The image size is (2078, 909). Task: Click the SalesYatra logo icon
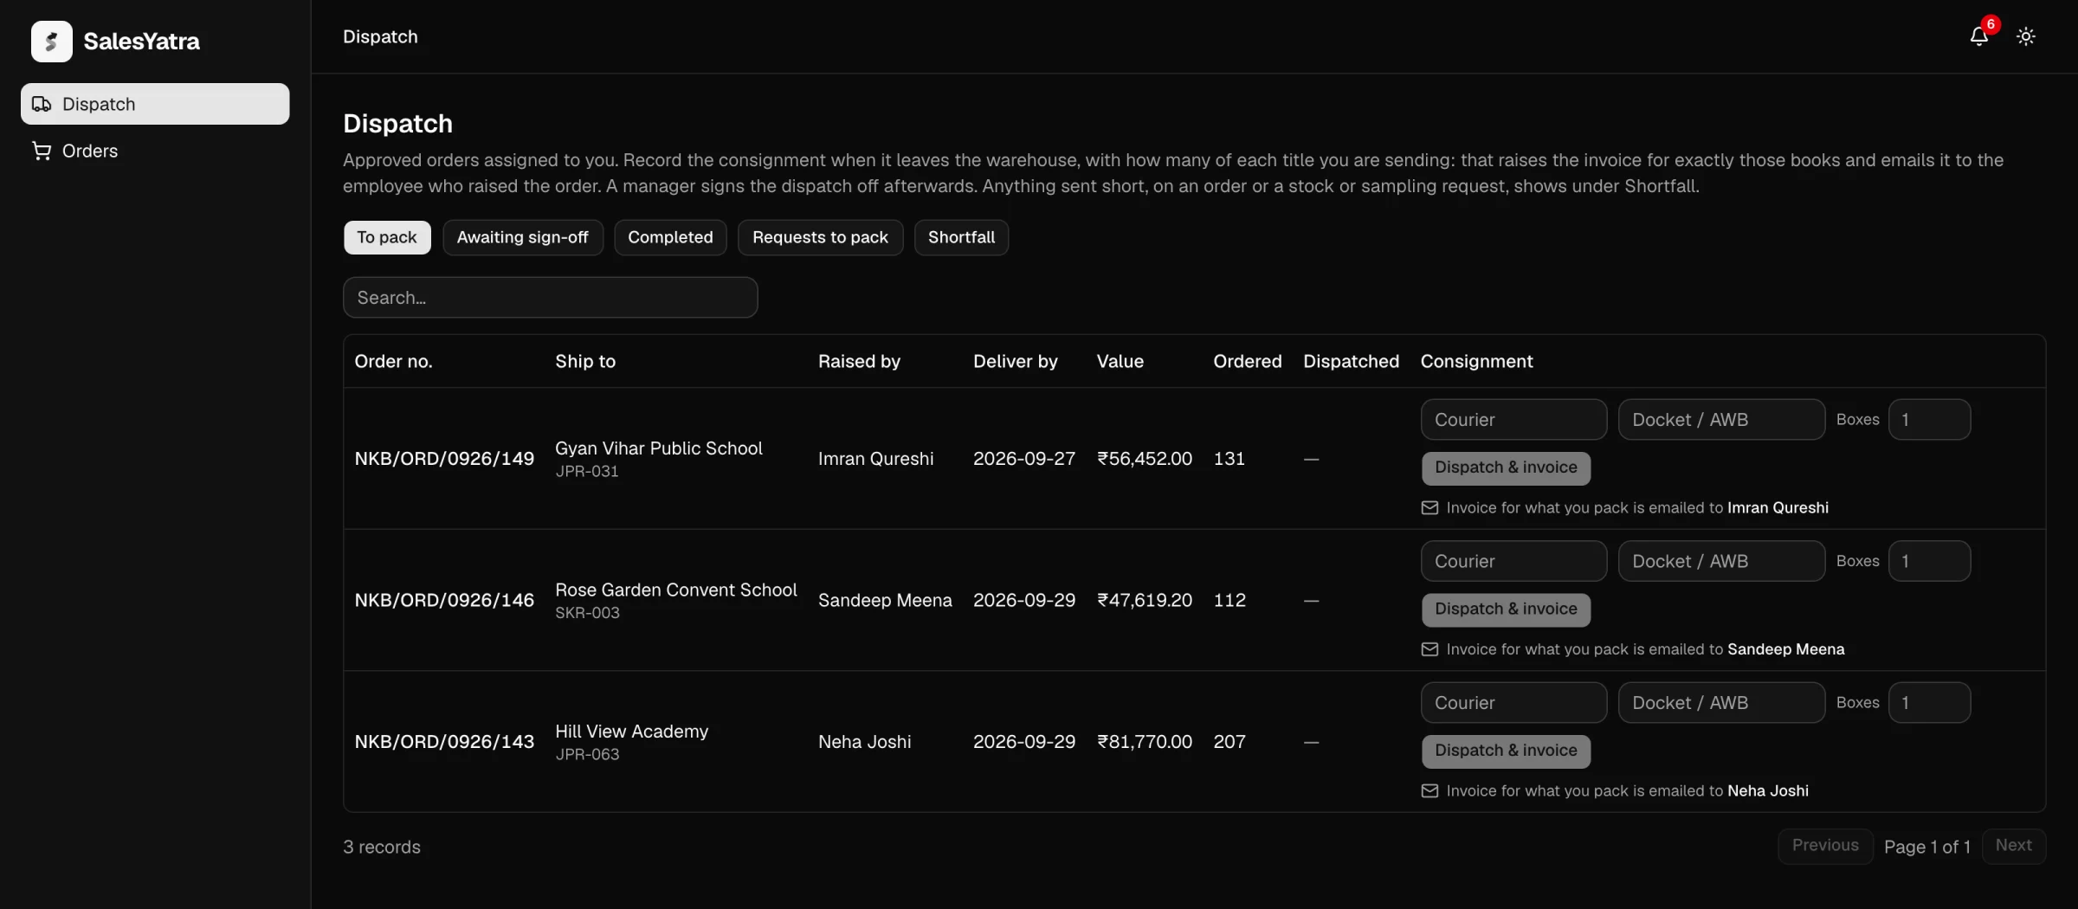(52, 41)
